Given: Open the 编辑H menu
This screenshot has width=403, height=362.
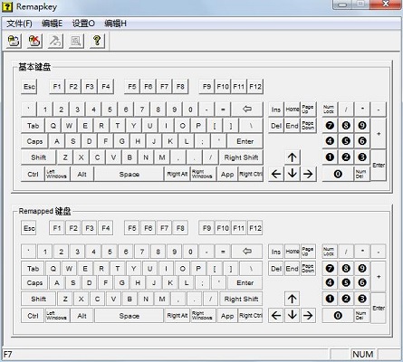Looking at the screenshot, I should [115, 24].
